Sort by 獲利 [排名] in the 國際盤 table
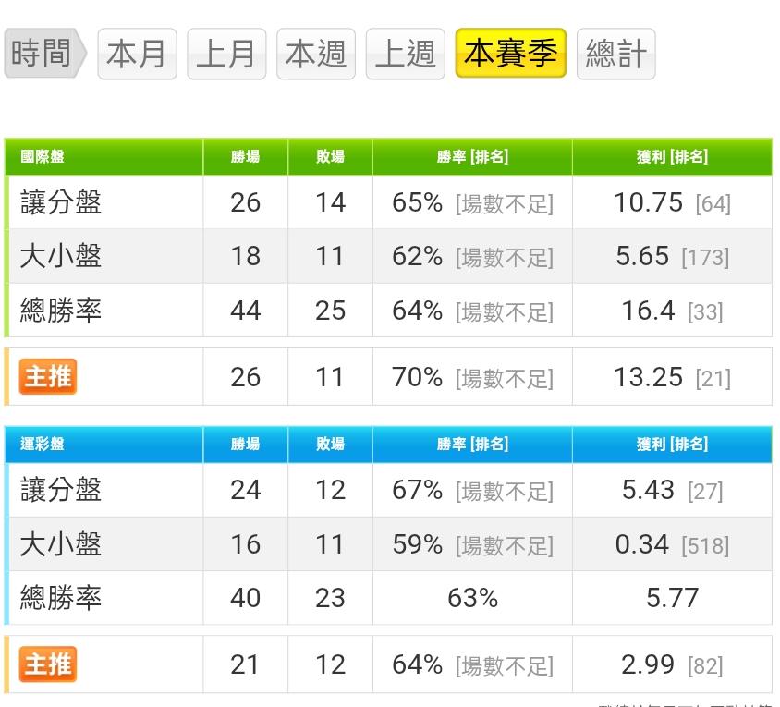Viewport: 780px width, 707px height. click(672, 157)
